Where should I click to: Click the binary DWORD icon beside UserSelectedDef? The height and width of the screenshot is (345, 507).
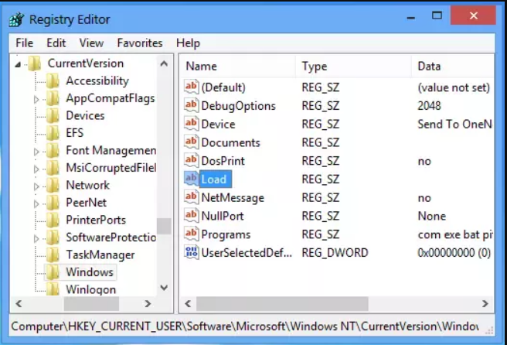191,252
